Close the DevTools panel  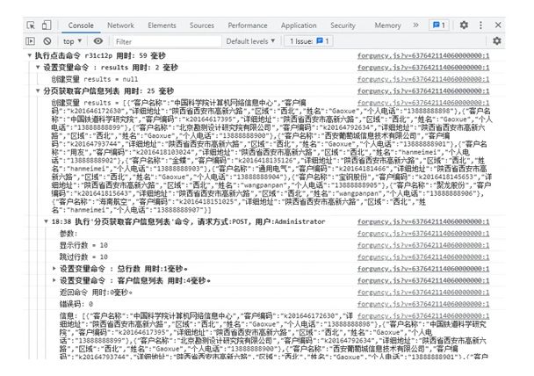(498, 25)
